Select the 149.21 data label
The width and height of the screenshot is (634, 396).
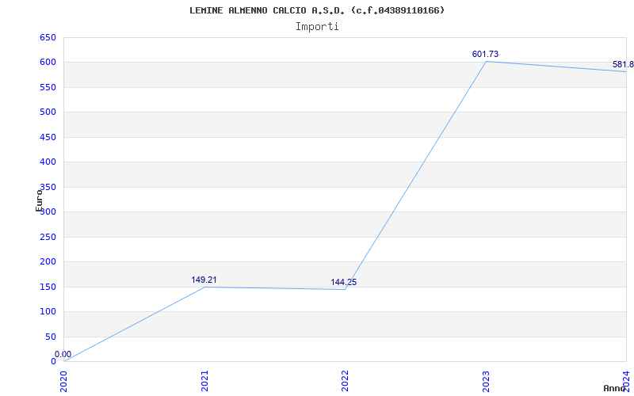[204, 280]
